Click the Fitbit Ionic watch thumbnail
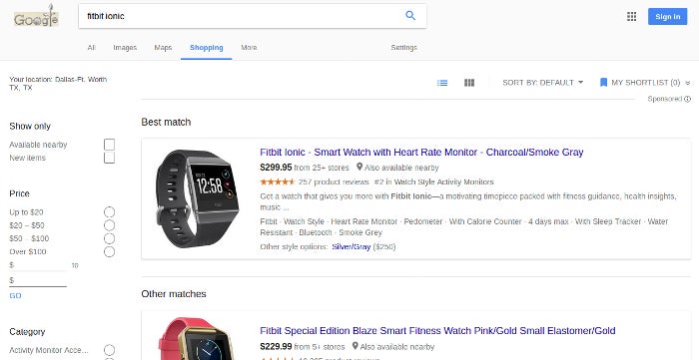The width and height of the screenshot is (699, 360). (x=197, y=198)
